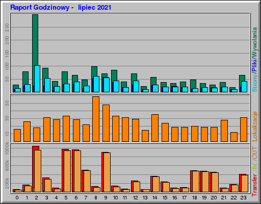Click the '/IN' legend label
Screen dimensions: 261x204
coord(254,167)
